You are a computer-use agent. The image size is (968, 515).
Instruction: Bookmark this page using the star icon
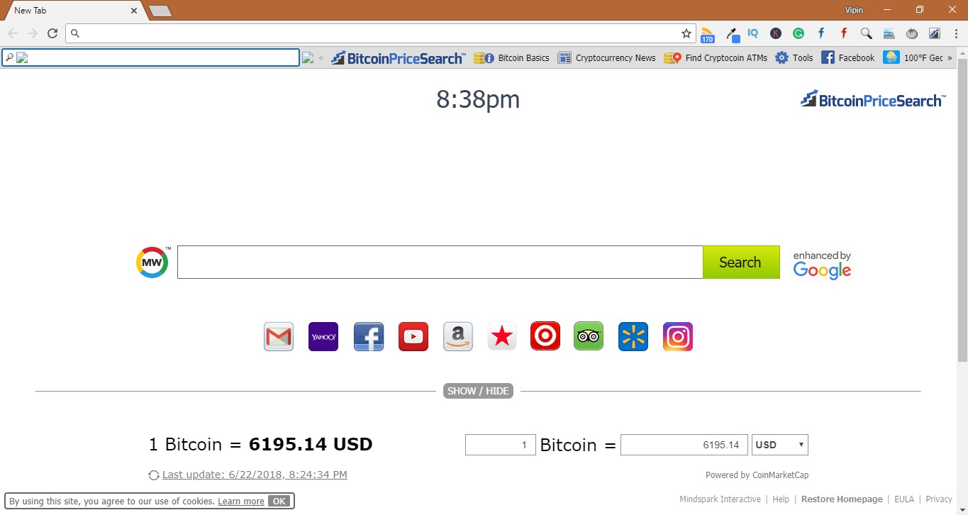click(685, 33)
